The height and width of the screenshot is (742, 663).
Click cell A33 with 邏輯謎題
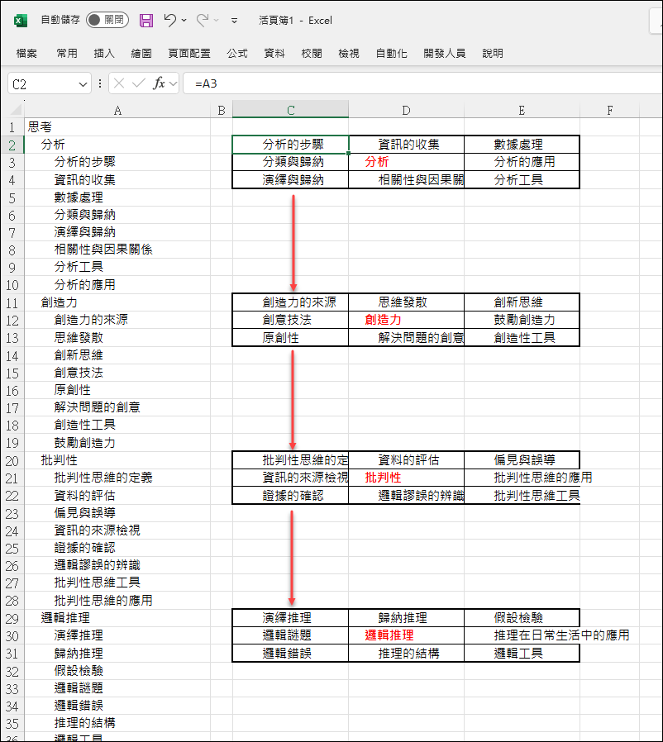pos(117,688)
